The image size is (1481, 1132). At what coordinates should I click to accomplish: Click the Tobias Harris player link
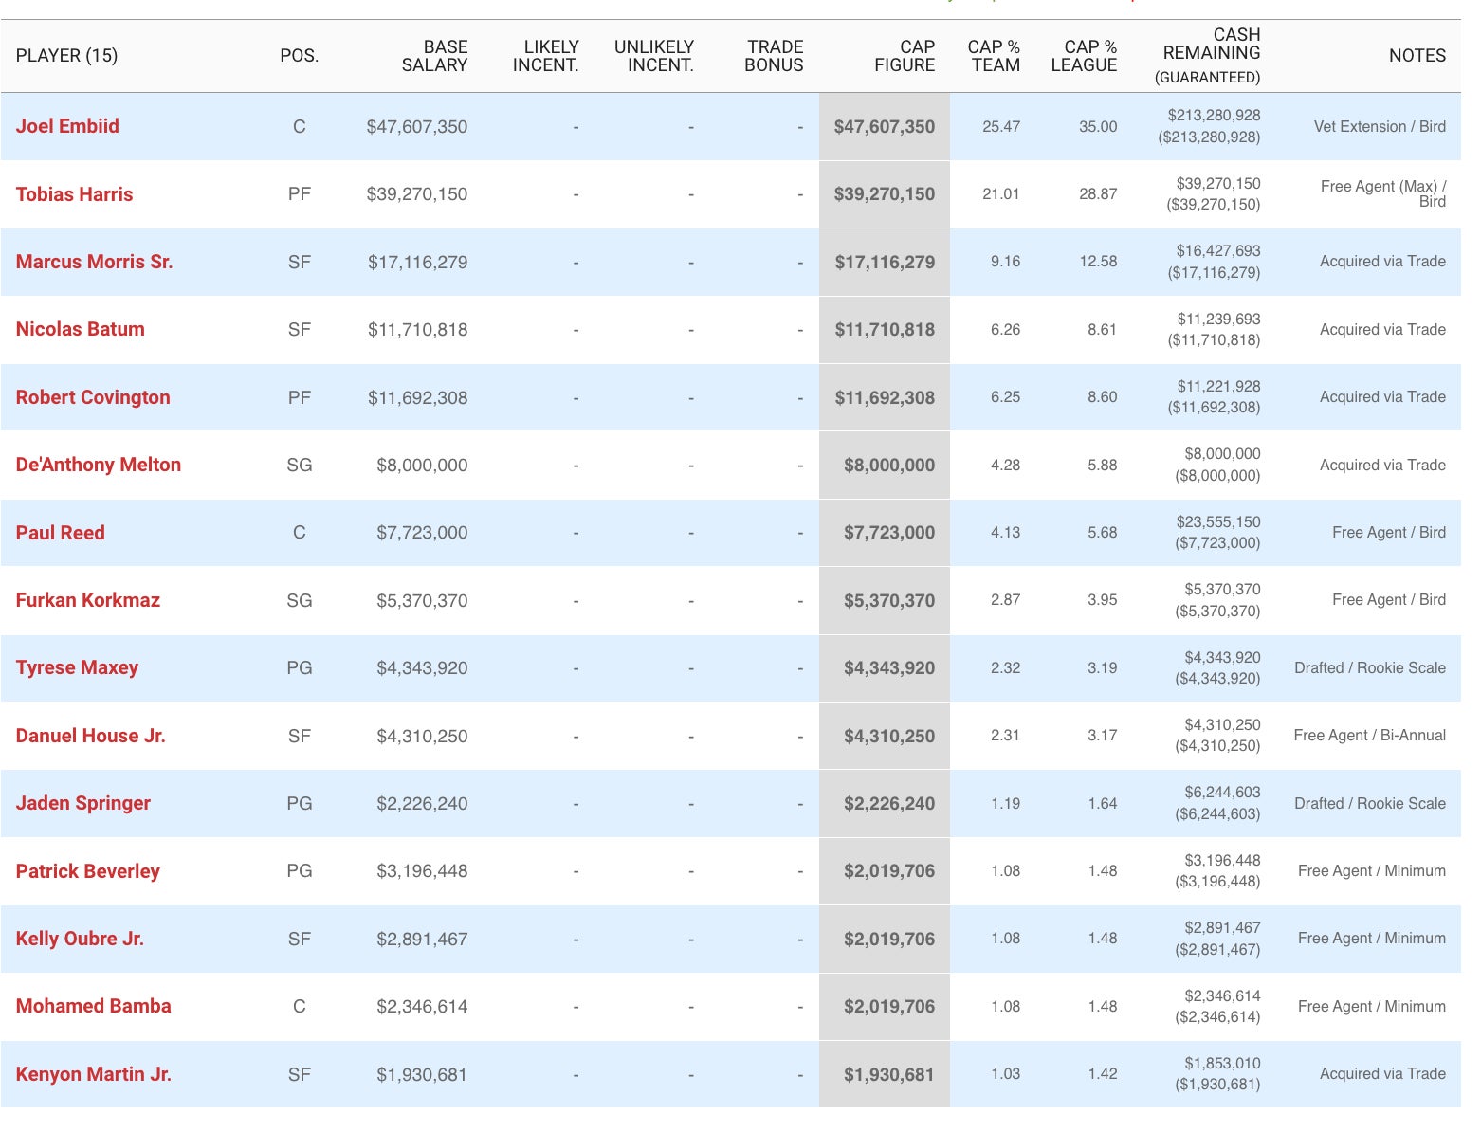click(74, 194)
